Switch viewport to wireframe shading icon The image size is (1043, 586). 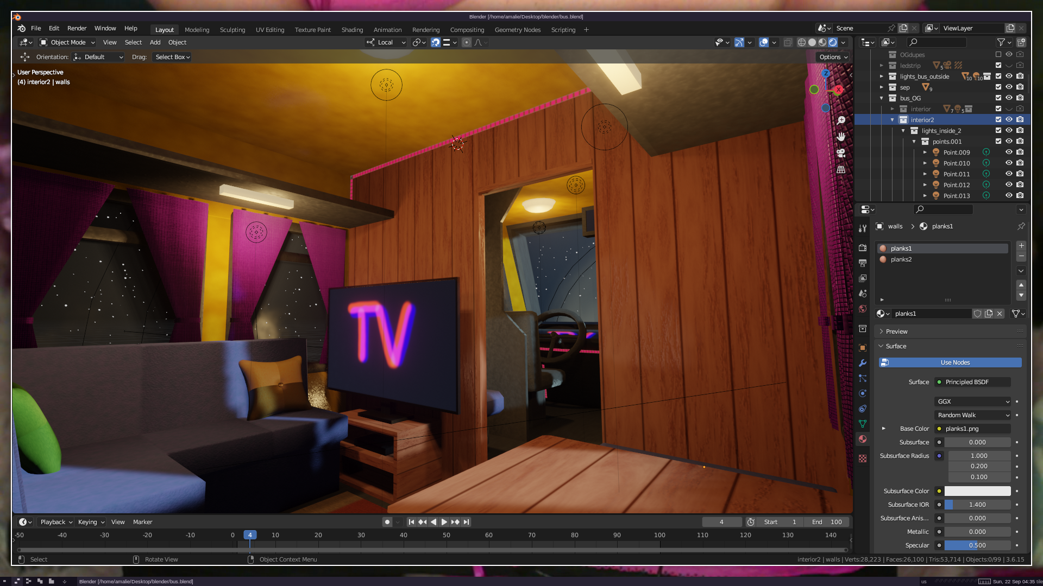[x=801, y=42]
